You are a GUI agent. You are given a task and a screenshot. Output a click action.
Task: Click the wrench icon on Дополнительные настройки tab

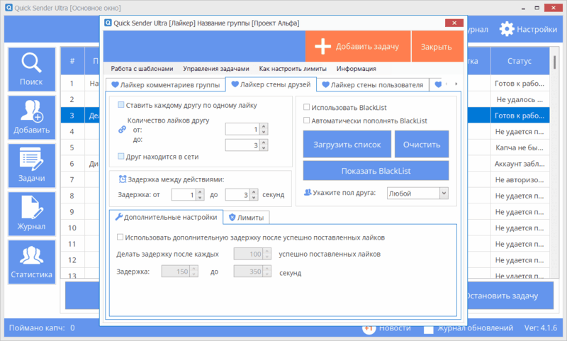point(118,217)
